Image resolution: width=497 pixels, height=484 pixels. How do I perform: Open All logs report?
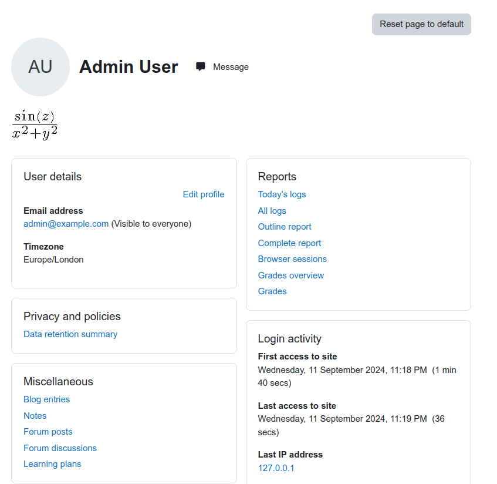pyautogui.click(x=272, y=211)
